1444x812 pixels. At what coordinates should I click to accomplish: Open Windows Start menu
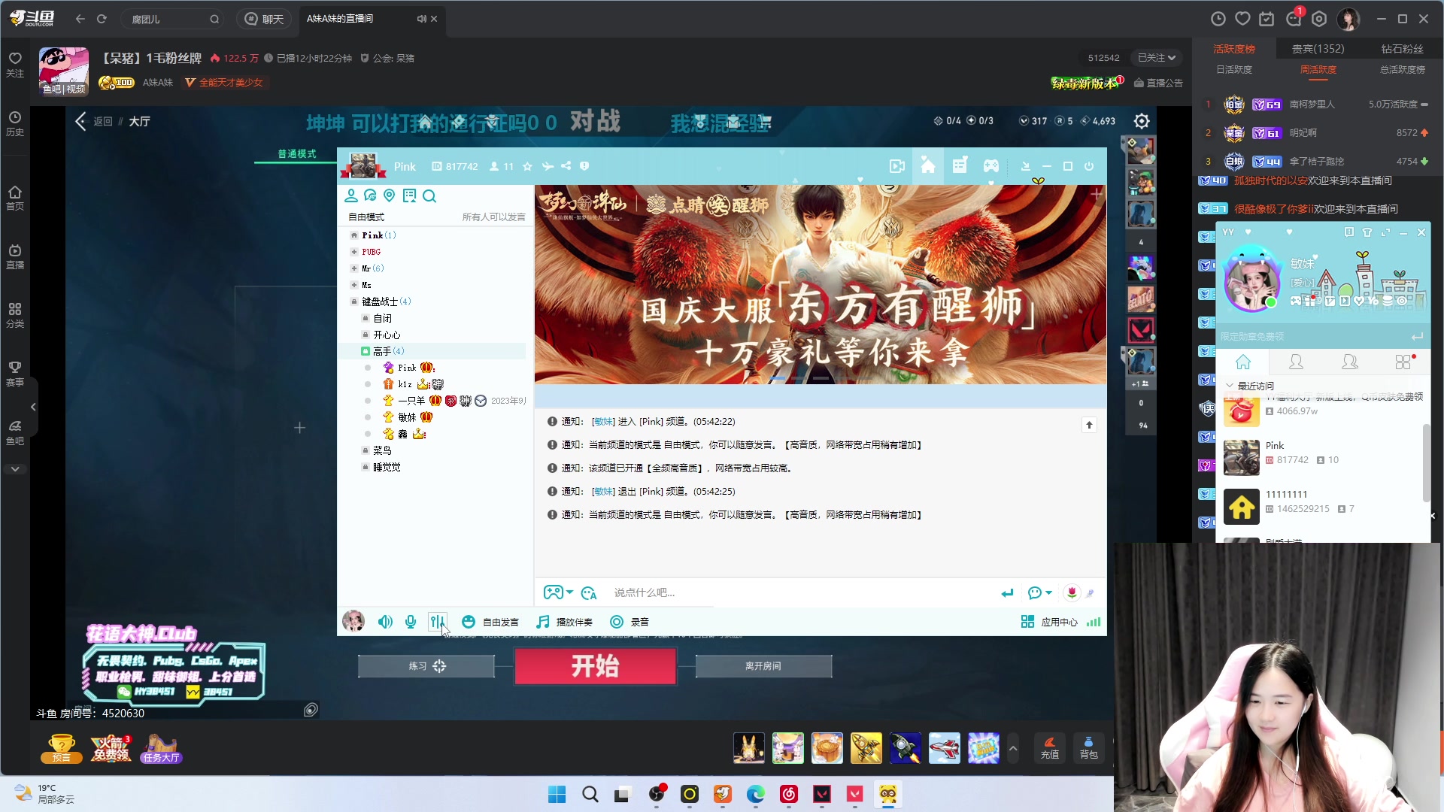(557, 795)
